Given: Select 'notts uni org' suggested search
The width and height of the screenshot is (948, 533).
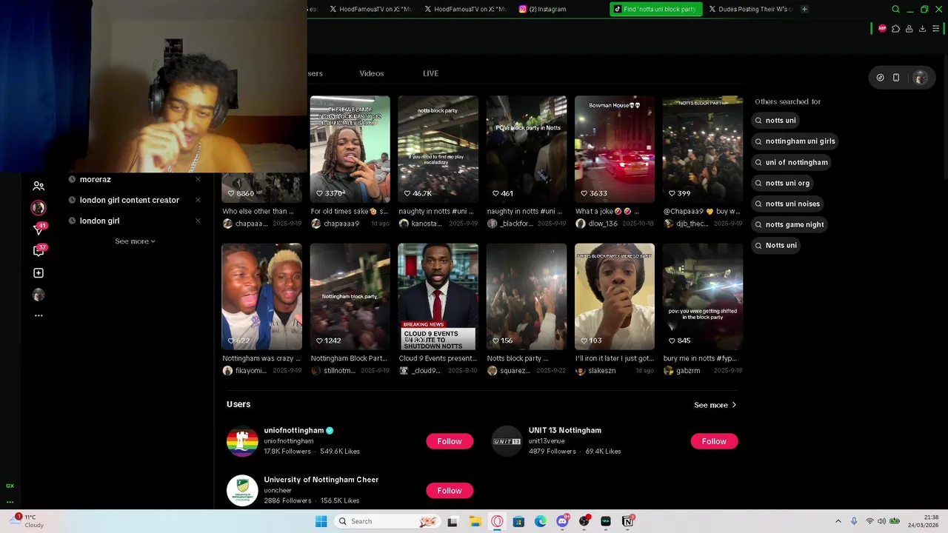Looking at the screenshot, I should pos(781,183).
